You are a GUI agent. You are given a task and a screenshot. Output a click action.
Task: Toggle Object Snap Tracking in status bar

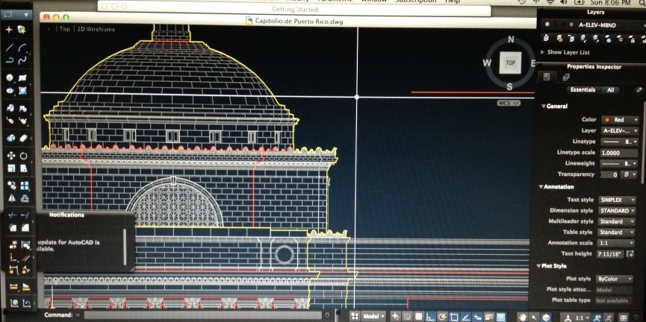[x=466, y=317]
